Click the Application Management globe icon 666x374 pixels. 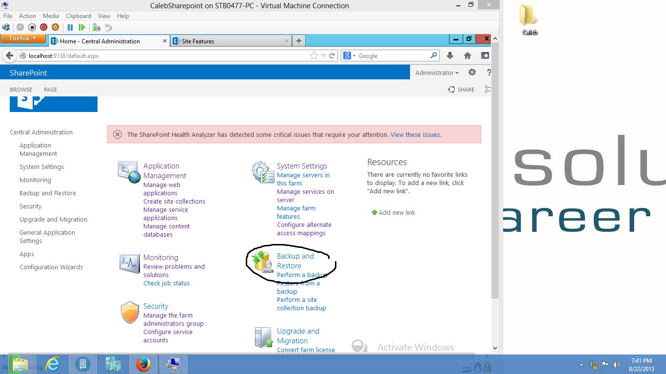point(129,172)
